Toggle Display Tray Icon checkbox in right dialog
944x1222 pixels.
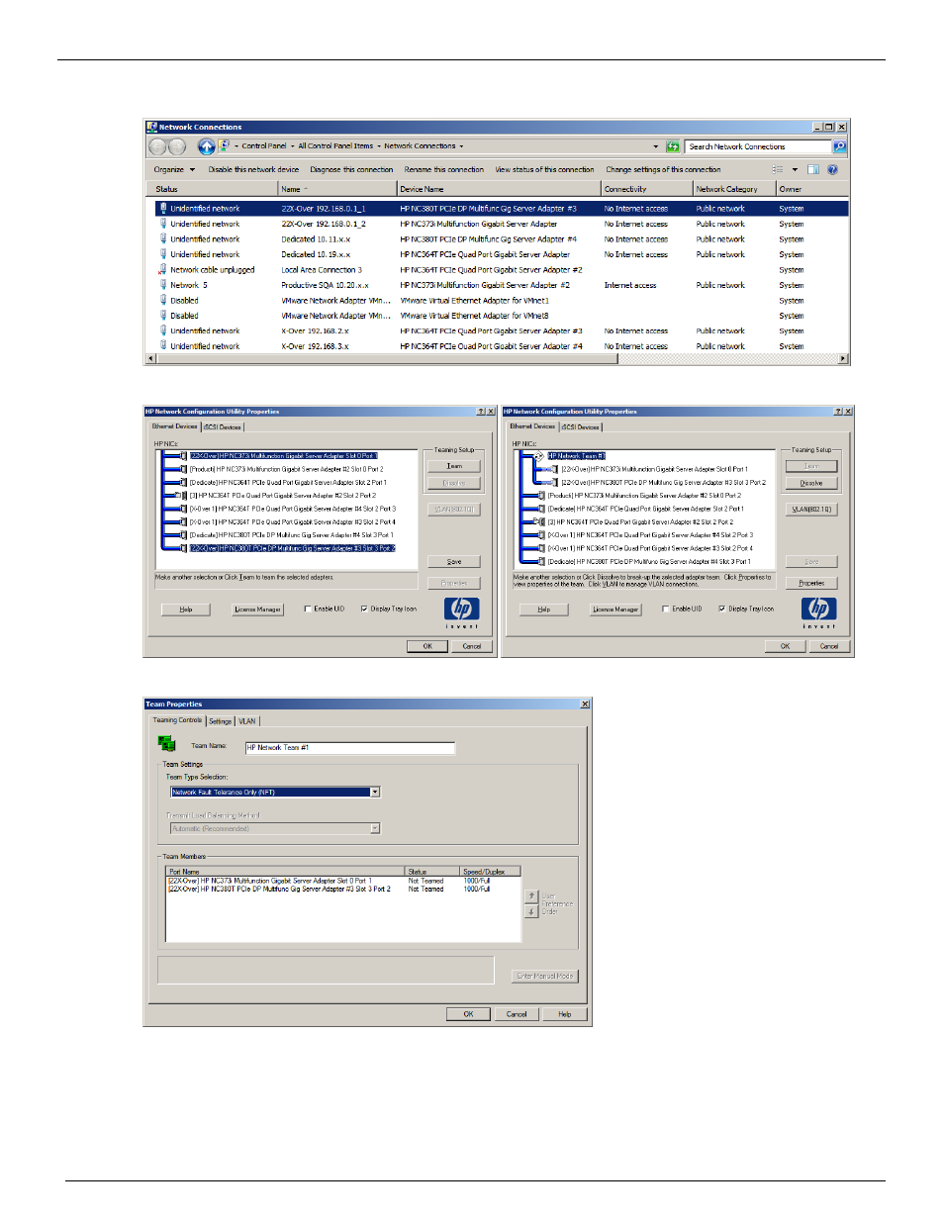721,610
